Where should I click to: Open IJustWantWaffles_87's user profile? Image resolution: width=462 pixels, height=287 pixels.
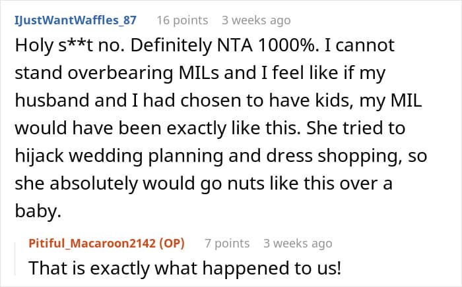(75, 20)
